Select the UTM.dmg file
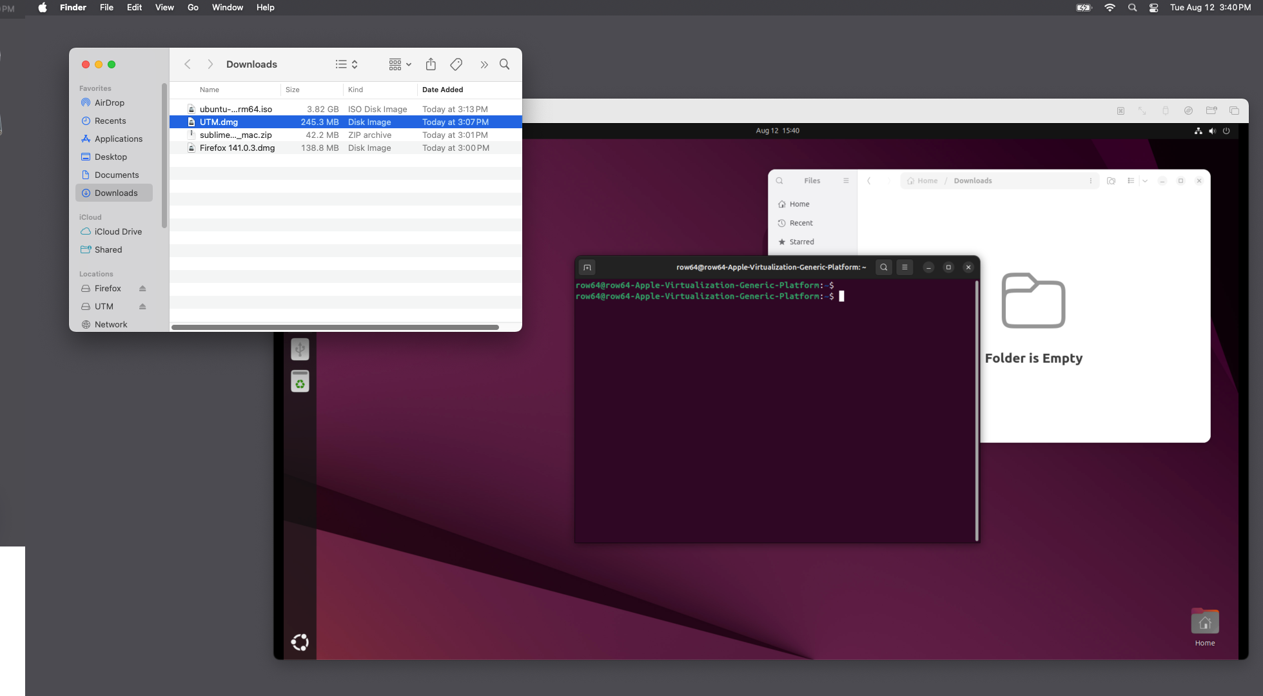 point(346,122)
